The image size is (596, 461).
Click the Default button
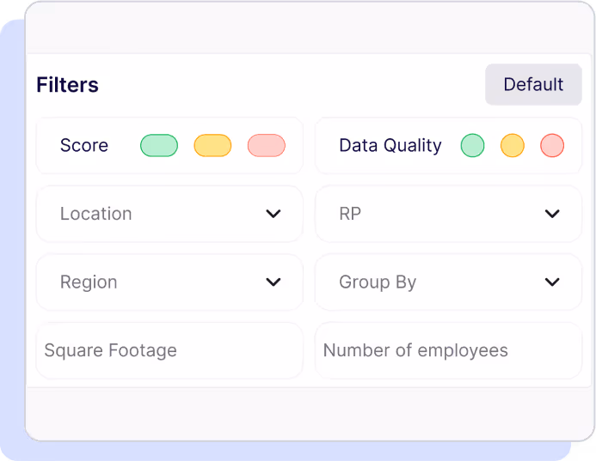[533, 85]
